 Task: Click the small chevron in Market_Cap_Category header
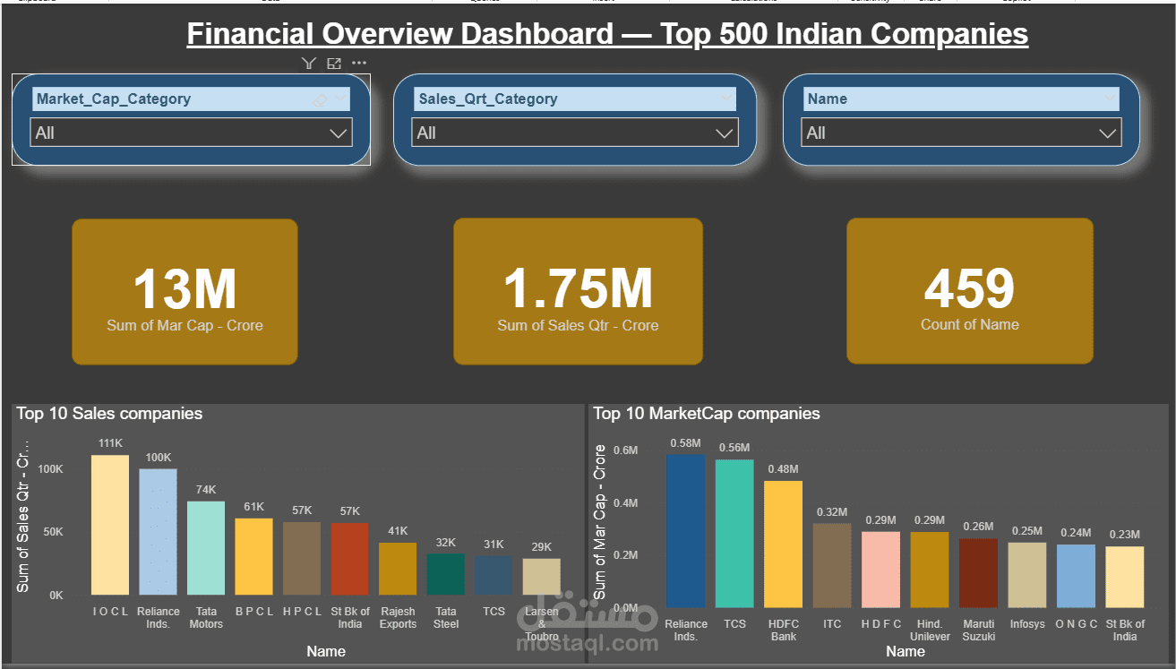coord(340,99)
